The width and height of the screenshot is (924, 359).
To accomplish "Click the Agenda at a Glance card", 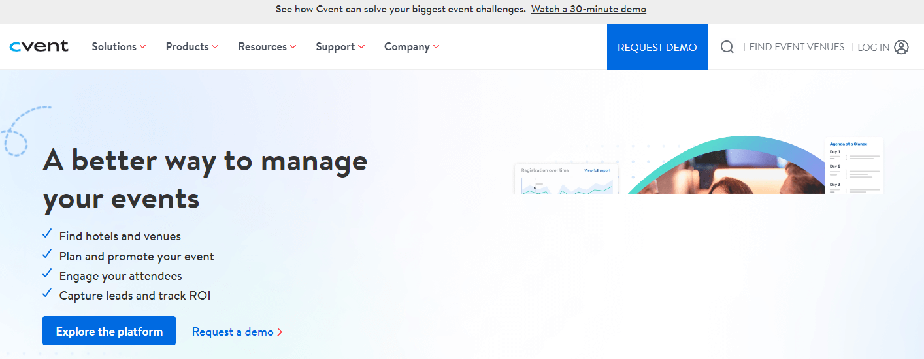I will 855,166.
